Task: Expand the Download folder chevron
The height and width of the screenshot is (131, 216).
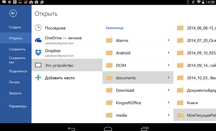Action: tap(168, 90)
